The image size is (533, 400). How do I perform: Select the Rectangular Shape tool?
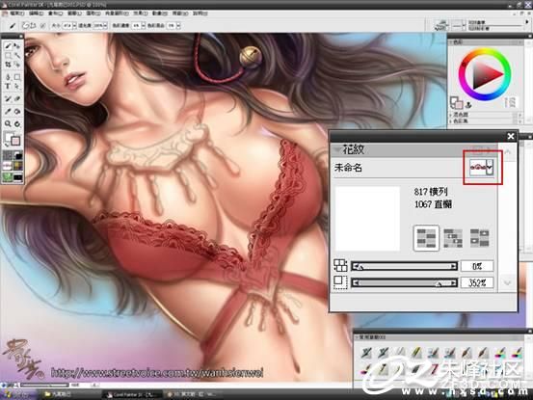16,77
